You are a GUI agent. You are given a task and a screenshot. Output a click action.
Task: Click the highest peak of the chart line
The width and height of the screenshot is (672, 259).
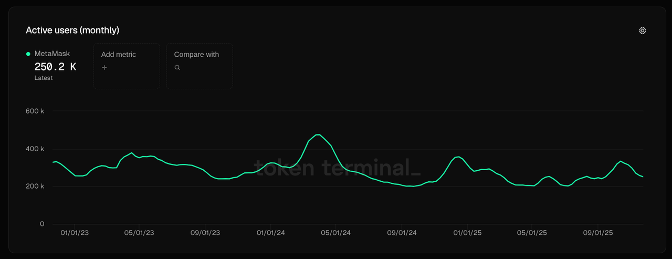(318, 135)
